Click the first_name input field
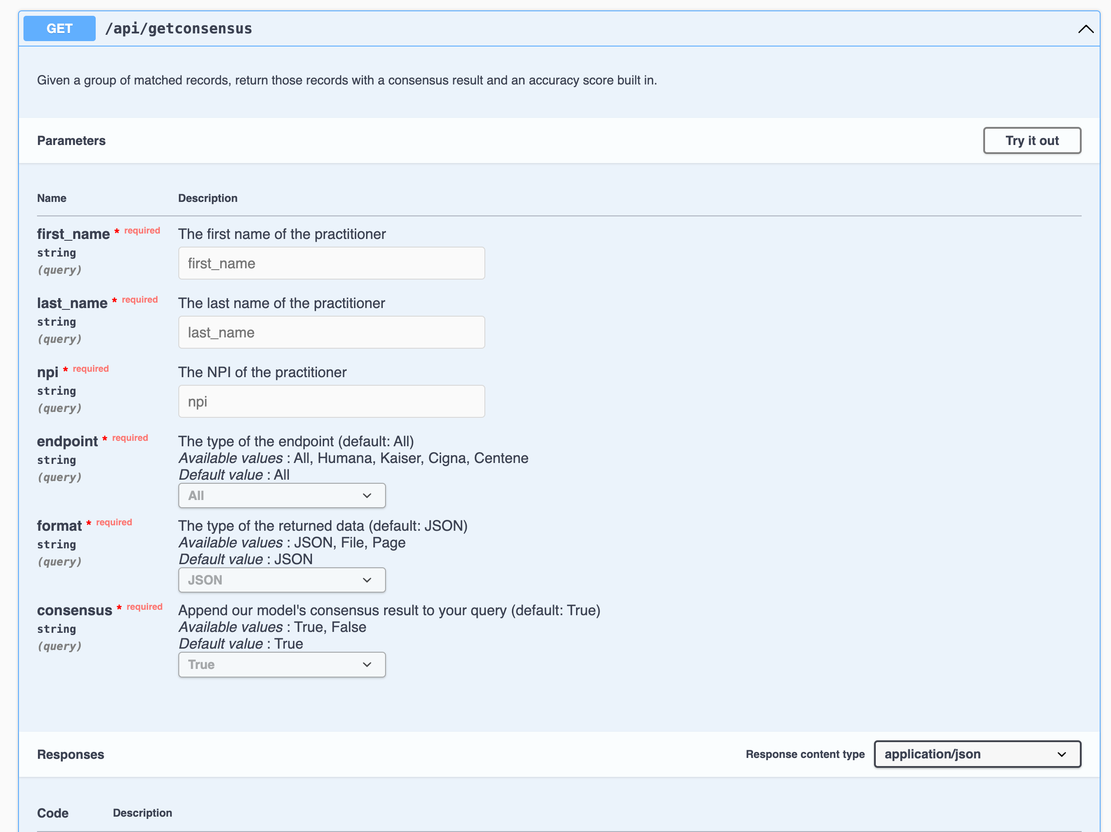Screen dimensions: 1111x832 point(332,263)
